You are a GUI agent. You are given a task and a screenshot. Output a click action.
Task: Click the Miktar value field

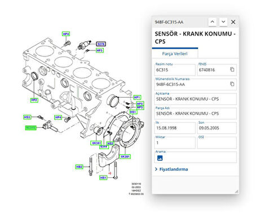tap(175, 142)
